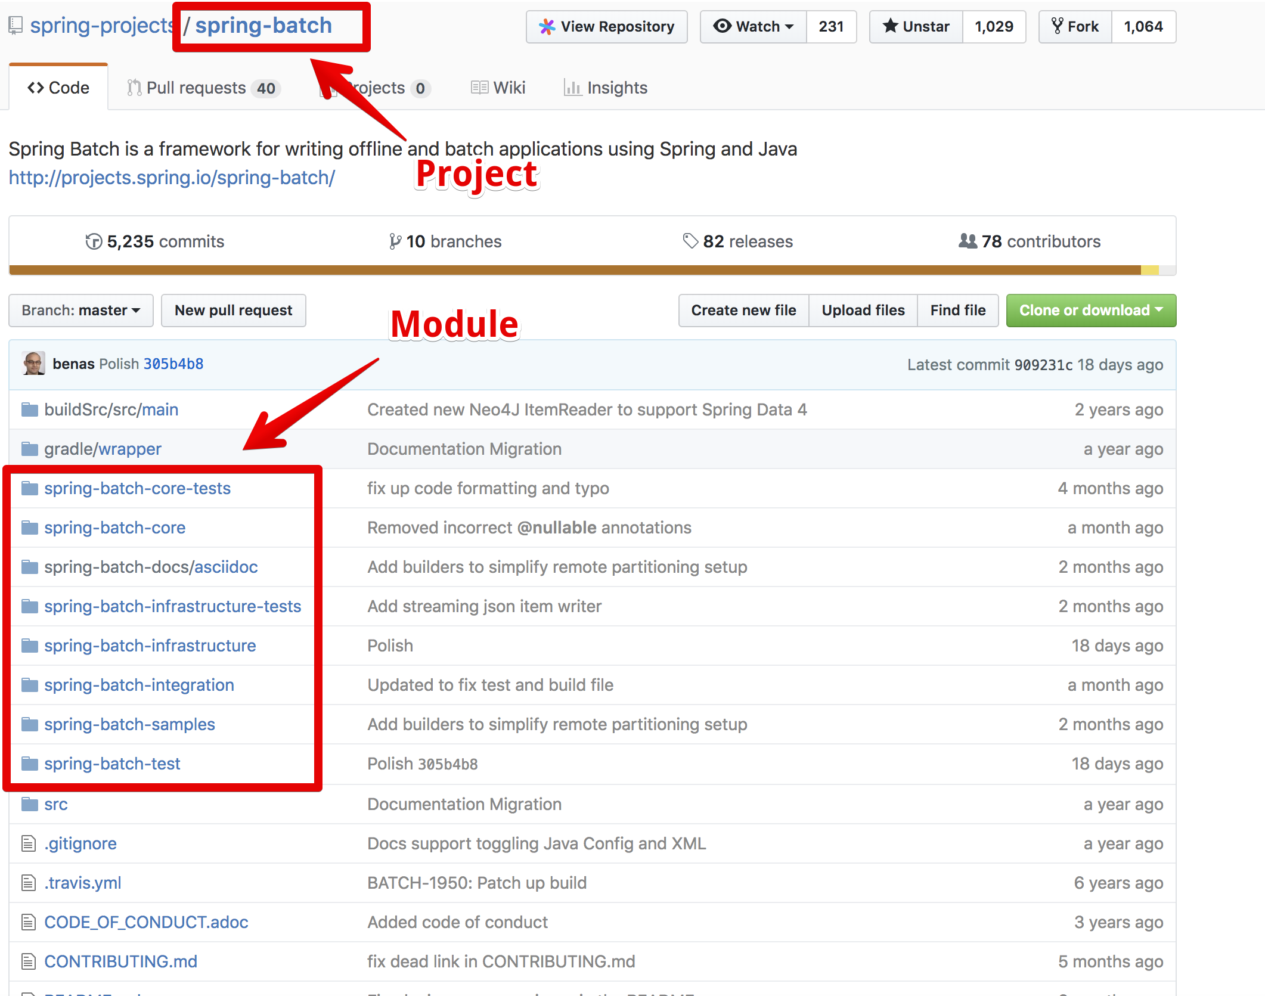Click Create new file button
The width and height of the screenshot is (1265, 996).
744,311
